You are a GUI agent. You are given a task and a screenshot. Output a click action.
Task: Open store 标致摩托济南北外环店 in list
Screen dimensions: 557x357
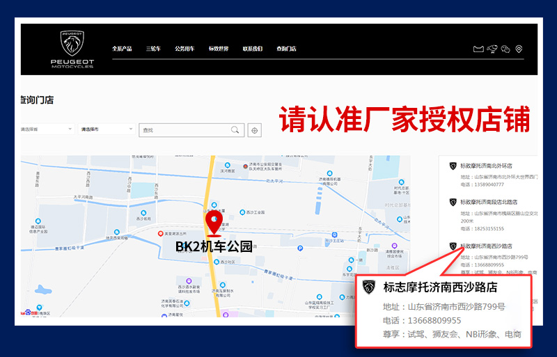point(486,166)
